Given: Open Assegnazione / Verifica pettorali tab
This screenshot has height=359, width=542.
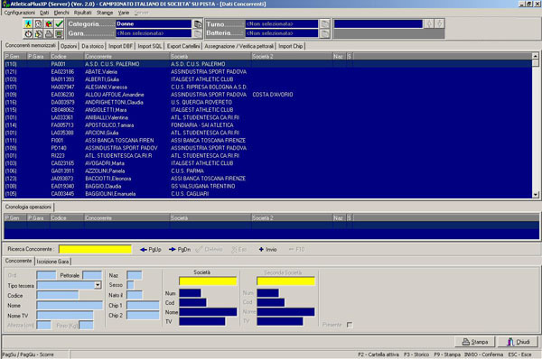Looking at the screenshot, I should (x=238, y=46).
